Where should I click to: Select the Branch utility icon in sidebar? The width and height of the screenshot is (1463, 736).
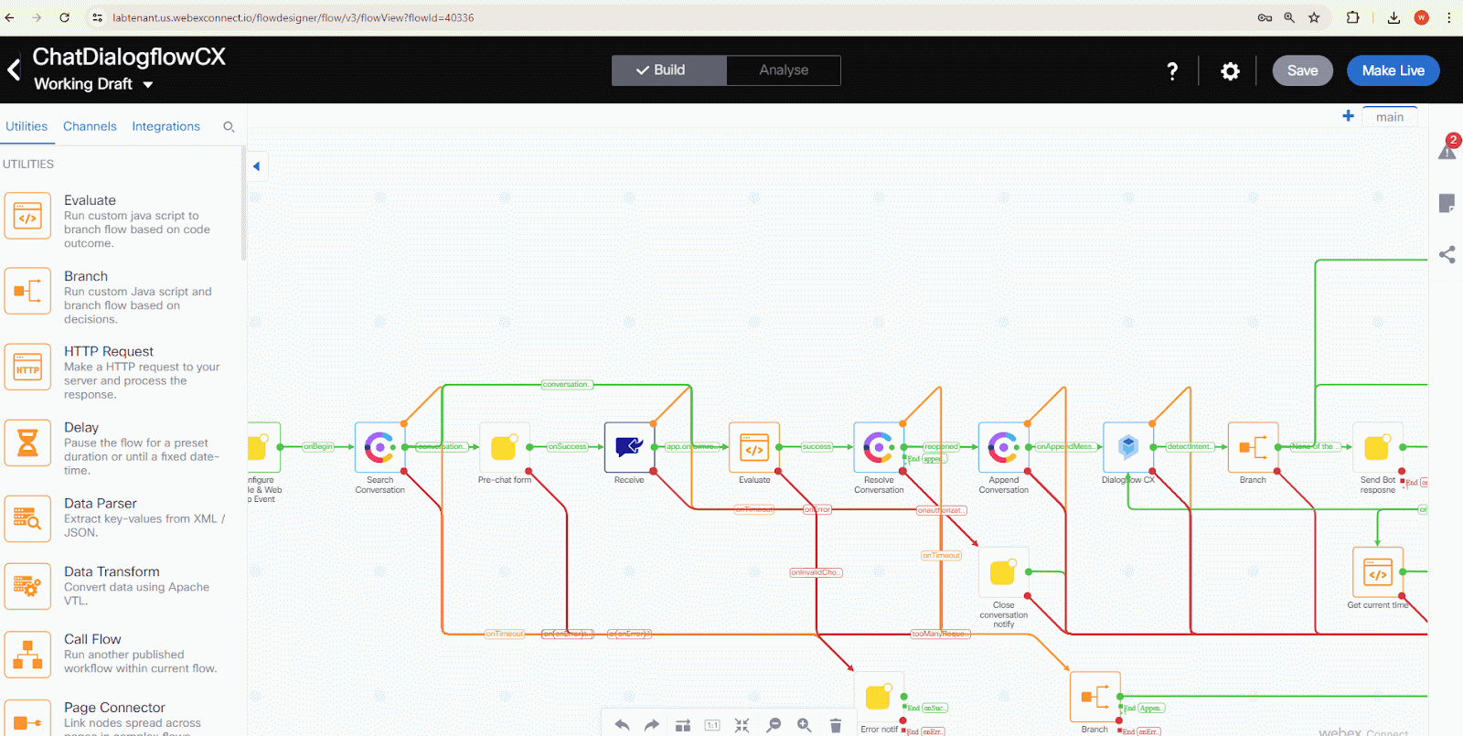pyautogui.click(x=27, y=292)
